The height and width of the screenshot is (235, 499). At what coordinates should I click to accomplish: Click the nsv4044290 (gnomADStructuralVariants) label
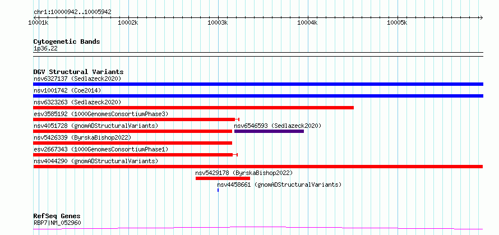[x=96, y=161]
